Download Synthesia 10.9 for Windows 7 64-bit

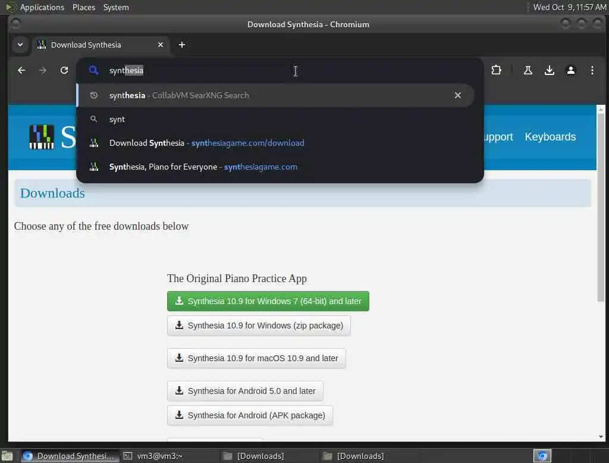(x=268, y=301)
